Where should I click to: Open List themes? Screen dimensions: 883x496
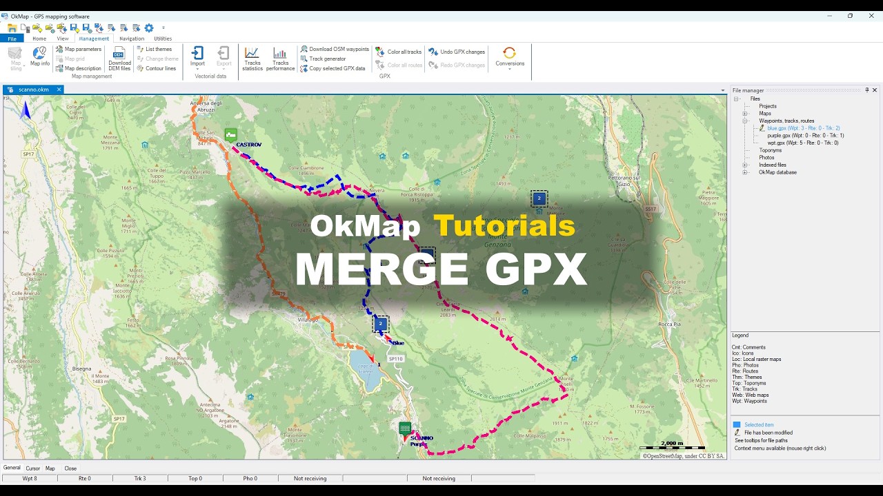pyautogui.click(x=154, y=50)
